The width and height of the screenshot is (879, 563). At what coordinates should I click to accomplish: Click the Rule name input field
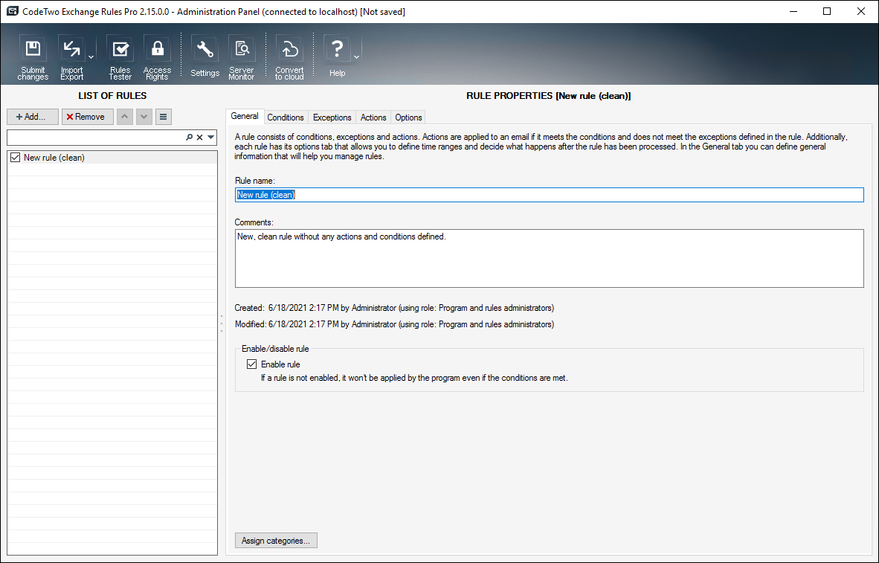[550, 195]
